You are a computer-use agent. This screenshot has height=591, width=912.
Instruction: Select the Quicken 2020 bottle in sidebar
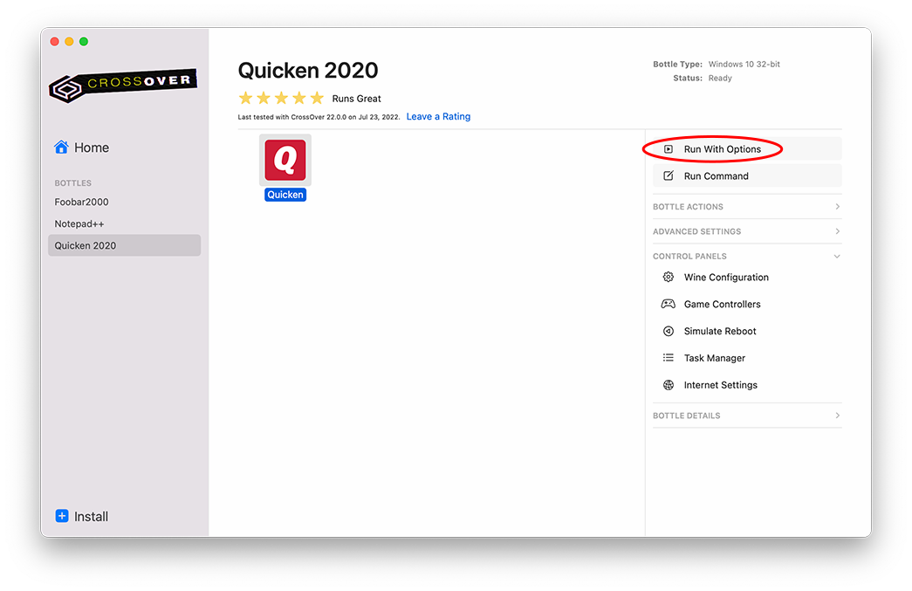(x=86, y=245)
